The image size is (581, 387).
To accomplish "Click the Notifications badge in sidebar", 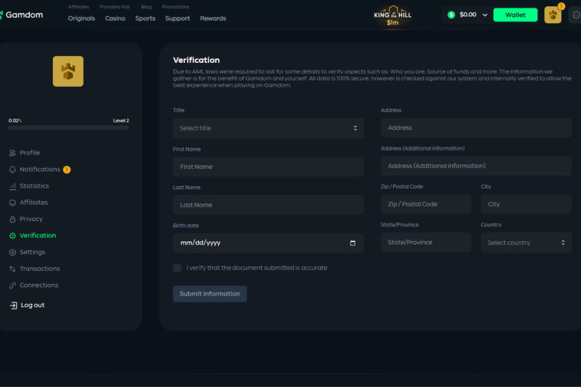I will [67, 169].
